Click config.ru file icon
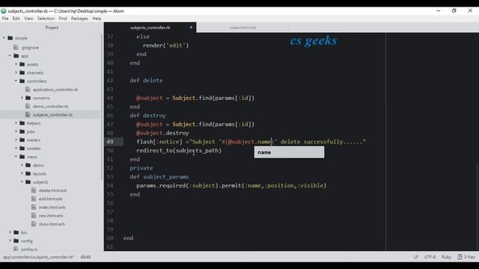This screenshot has height=269, width=479. (x=16, y=249)
